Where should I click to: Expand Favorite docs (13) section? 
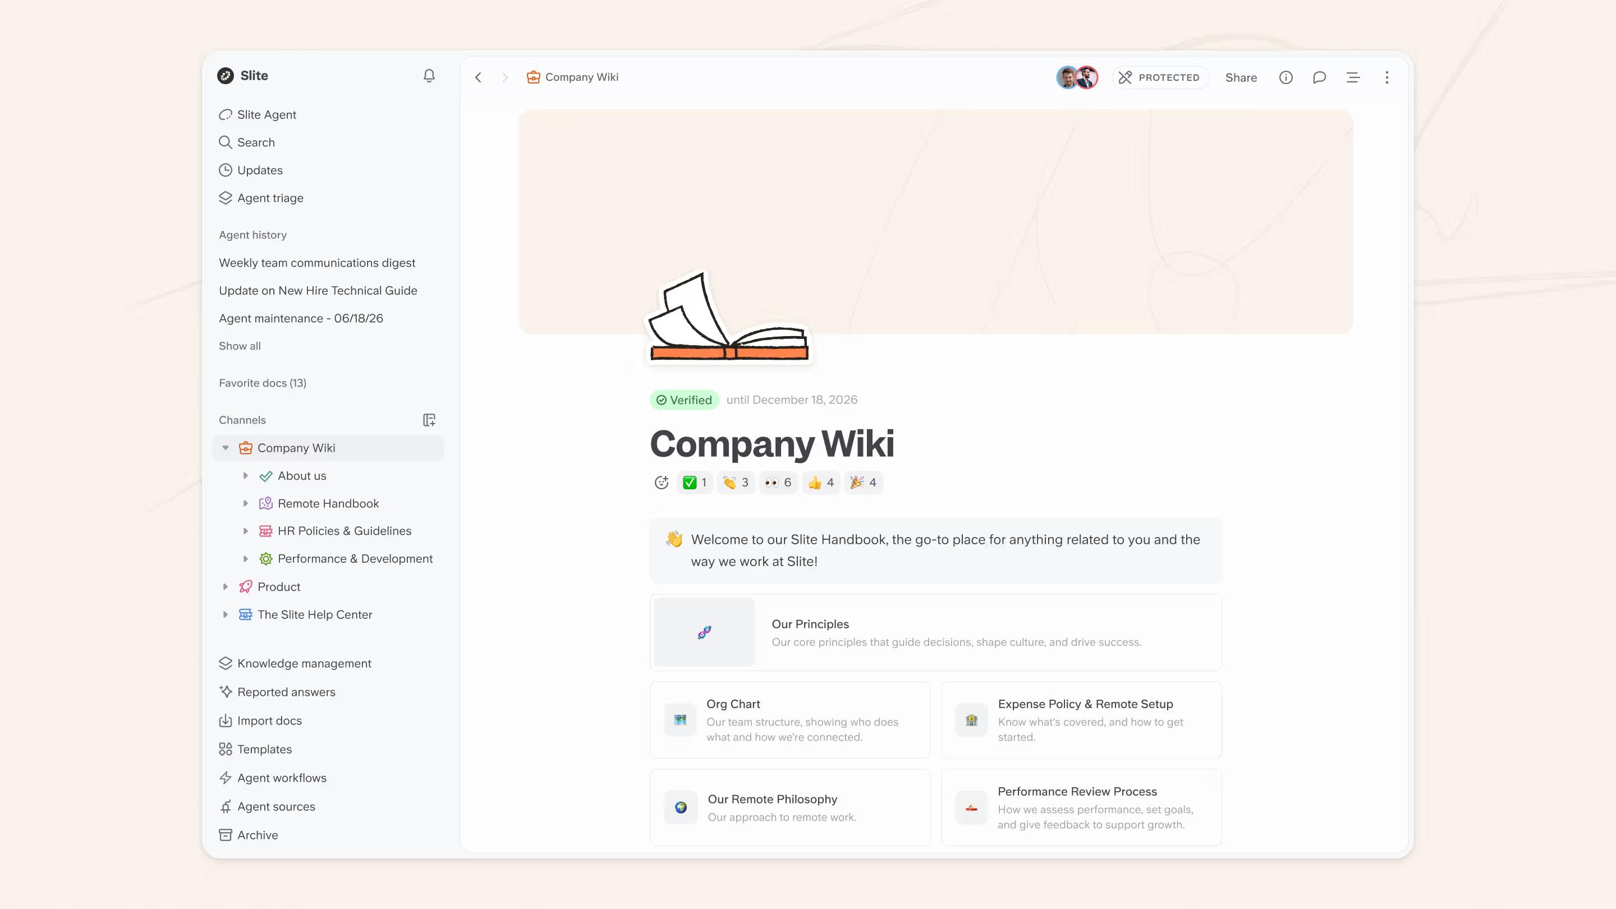(262, 383)
